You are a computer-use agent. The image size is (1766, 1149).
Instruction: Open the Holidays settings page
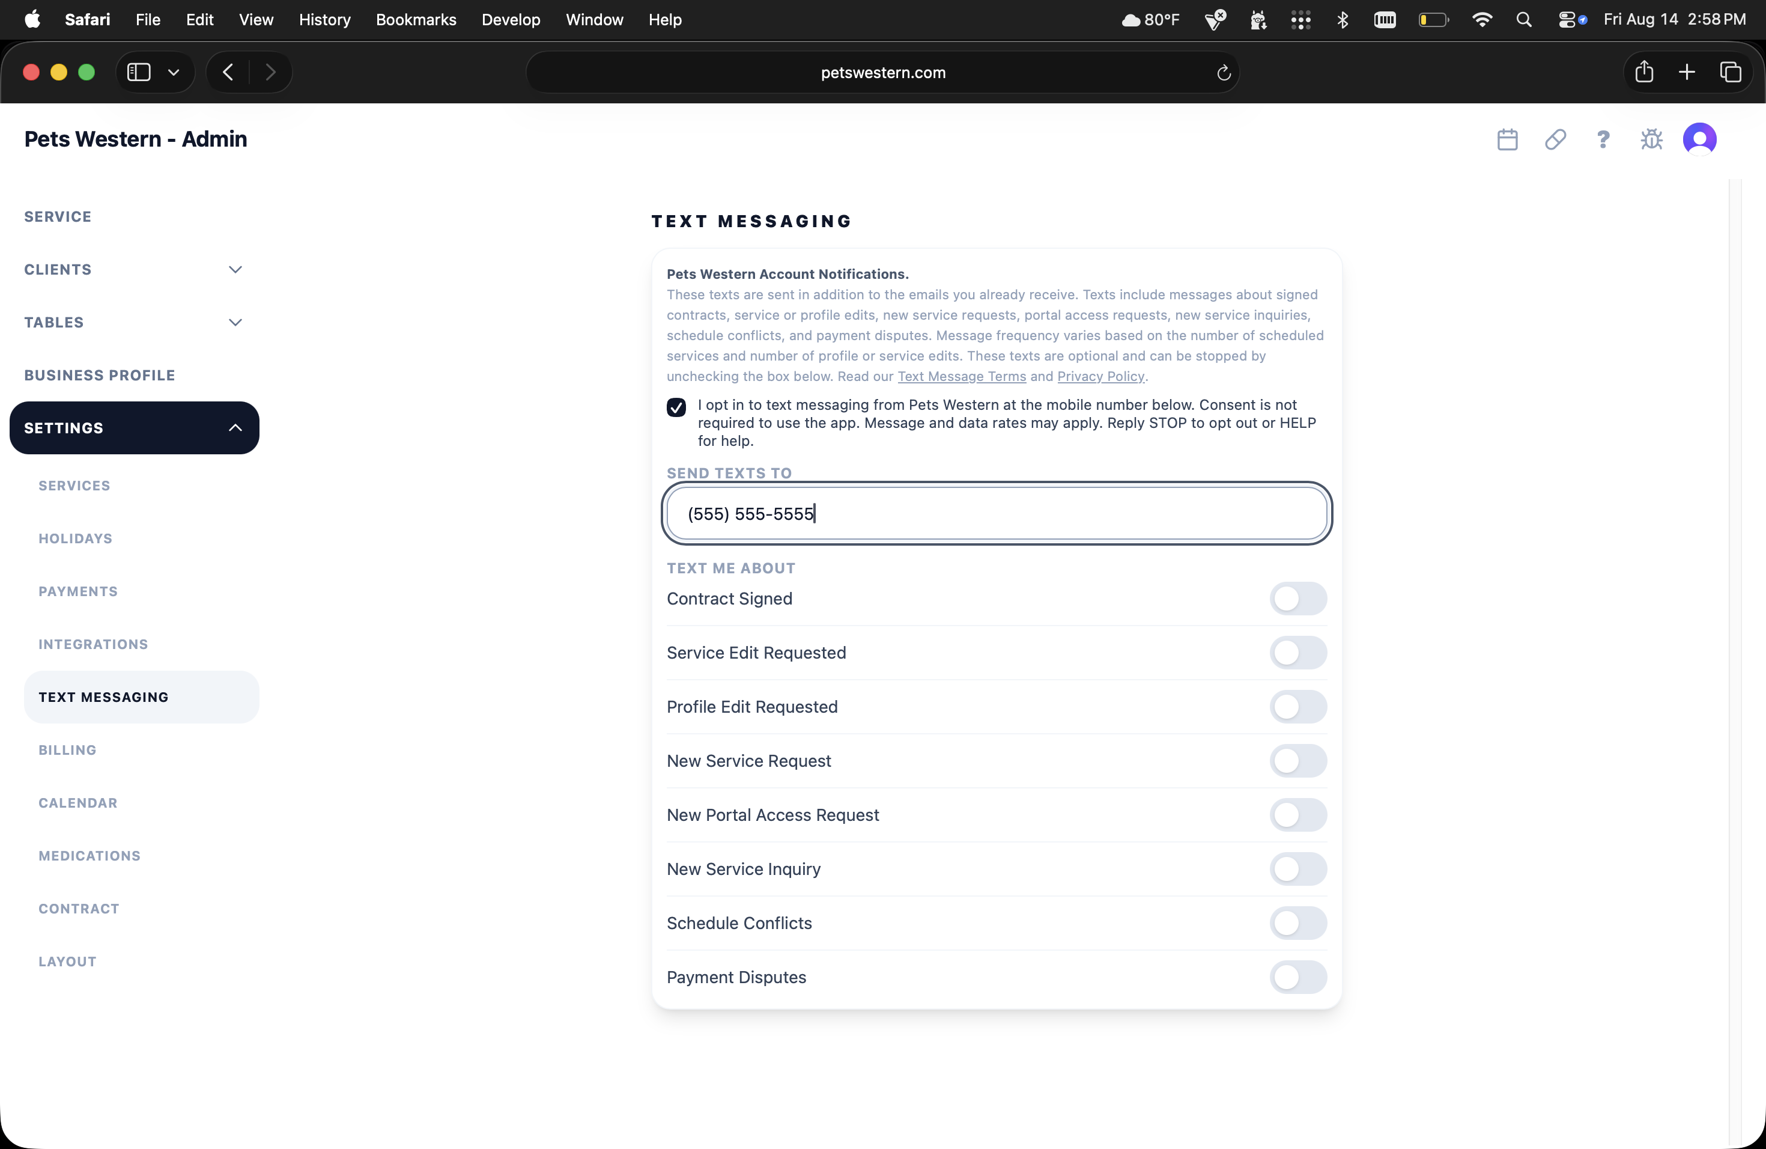[x=75, y=539]
